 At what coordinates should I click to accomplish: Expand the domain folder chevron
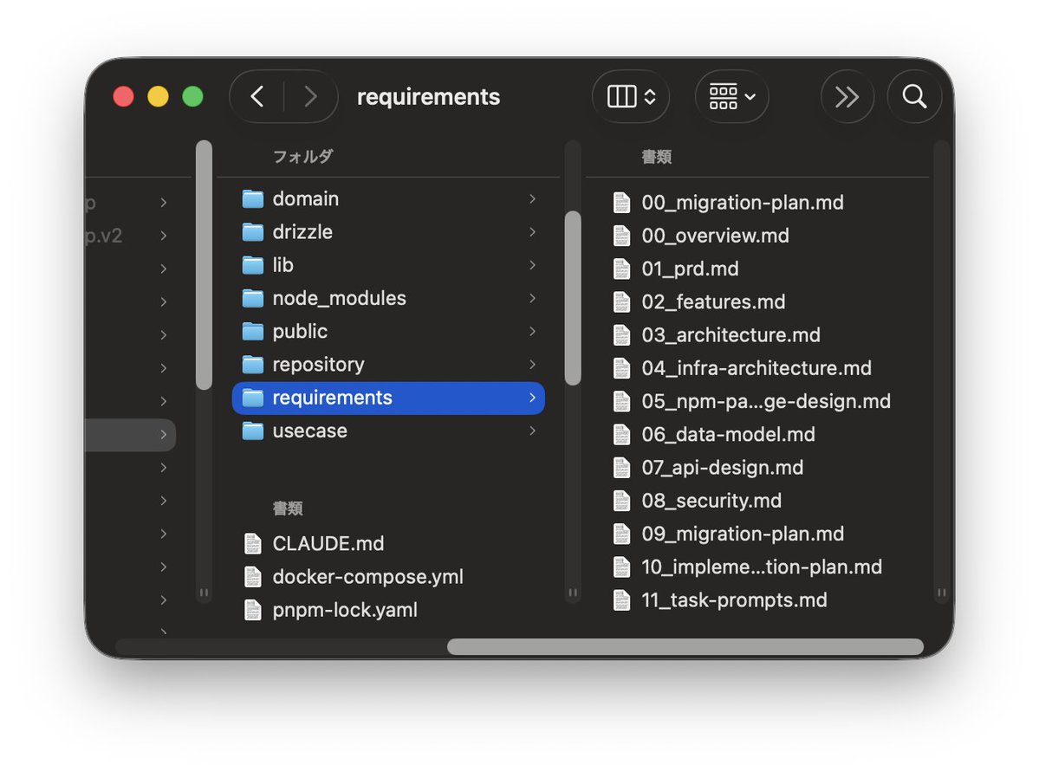[532, 198]
